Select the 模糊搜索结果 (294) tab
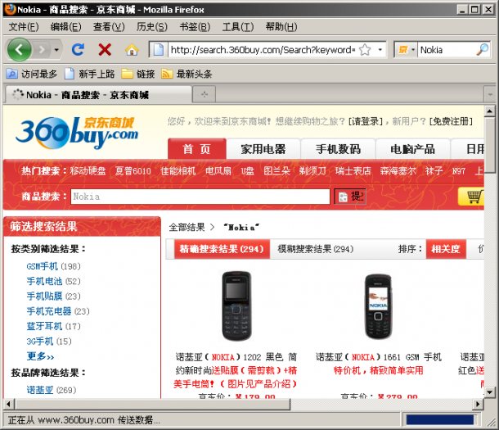The height and width of the screenshot is (430, 499). click(x=316, y=249)
